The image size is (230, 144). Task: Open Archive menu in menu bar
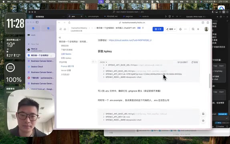52,2
